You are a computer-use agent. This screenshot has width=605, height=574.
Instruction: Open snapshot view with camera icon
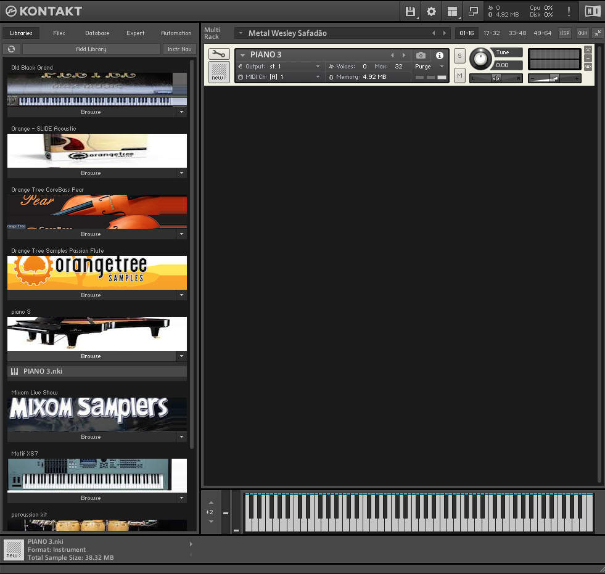pyautogui.click(x=421, y=55)
